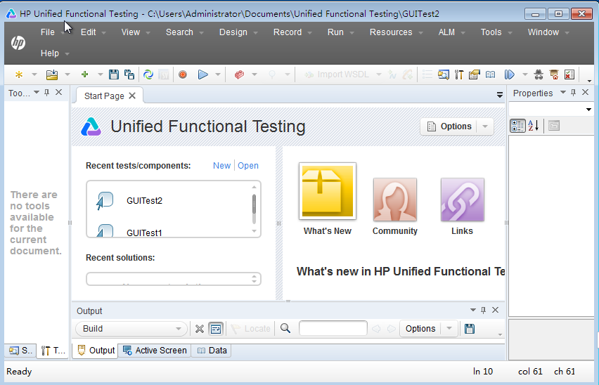Click the Open link for recent tests
Screen dimensions: 599x385
tap(248, 166)
